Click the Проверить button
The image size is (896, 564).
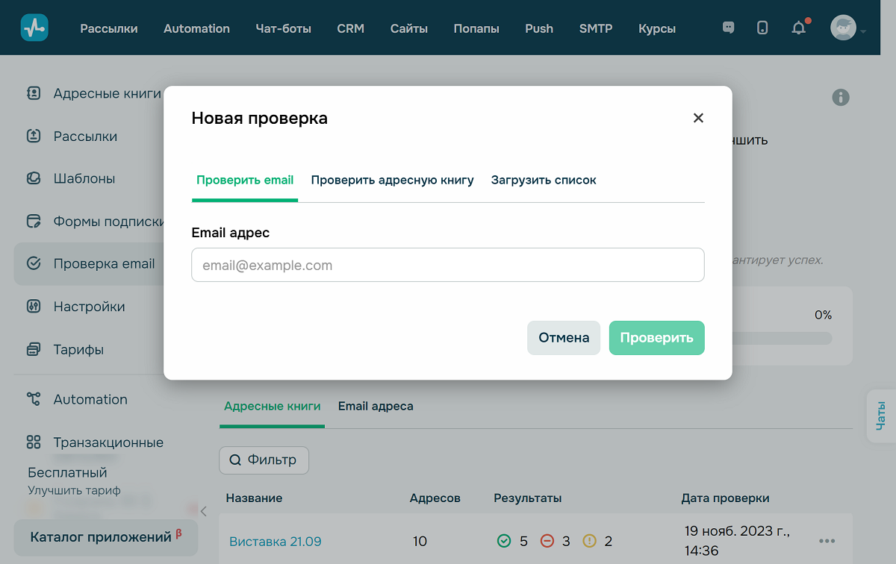coord(656,337)
